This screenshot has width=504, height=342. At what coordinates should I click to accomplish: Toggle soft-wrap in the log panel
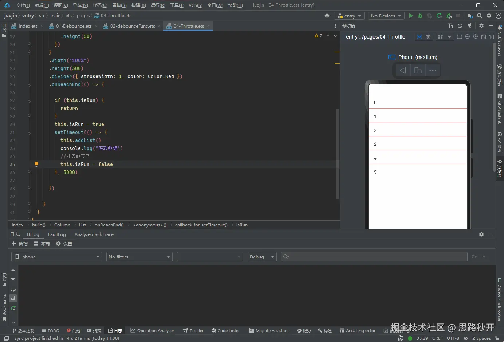pos(13,289)
